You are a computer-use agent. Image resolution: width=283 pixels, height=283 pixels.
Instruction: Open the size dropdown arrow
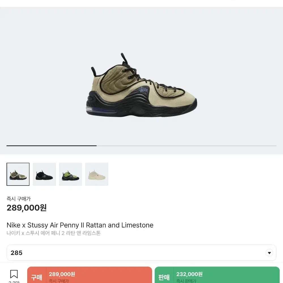269,253
